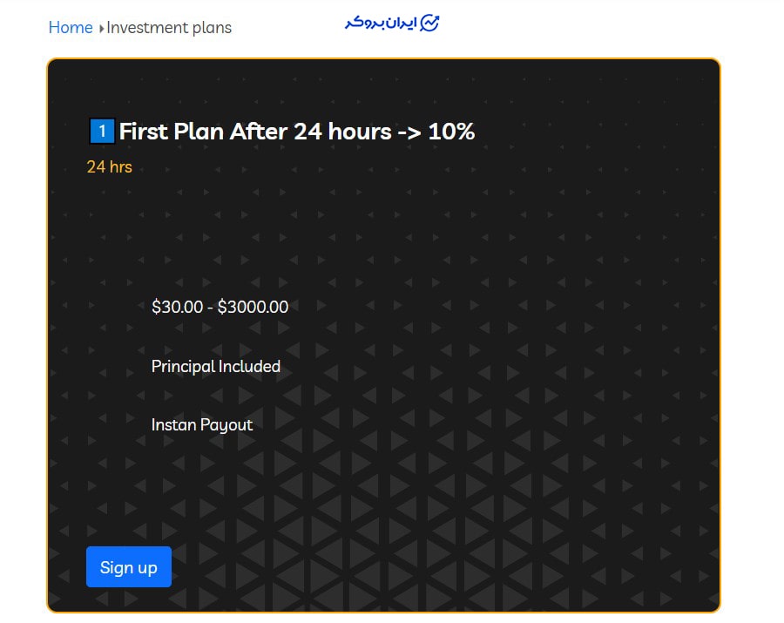The height and width of the screenshot is (623, 784).
Task: Click the word First in plan heading
Action: click(x=144, y=132)
